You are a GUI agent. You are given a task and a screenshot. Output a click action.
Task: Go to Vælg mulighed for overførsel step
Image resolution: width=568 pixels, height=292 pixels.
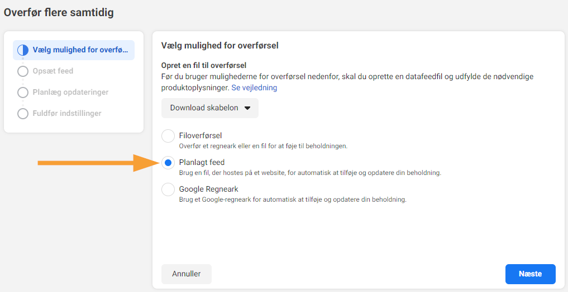point(74,50)
